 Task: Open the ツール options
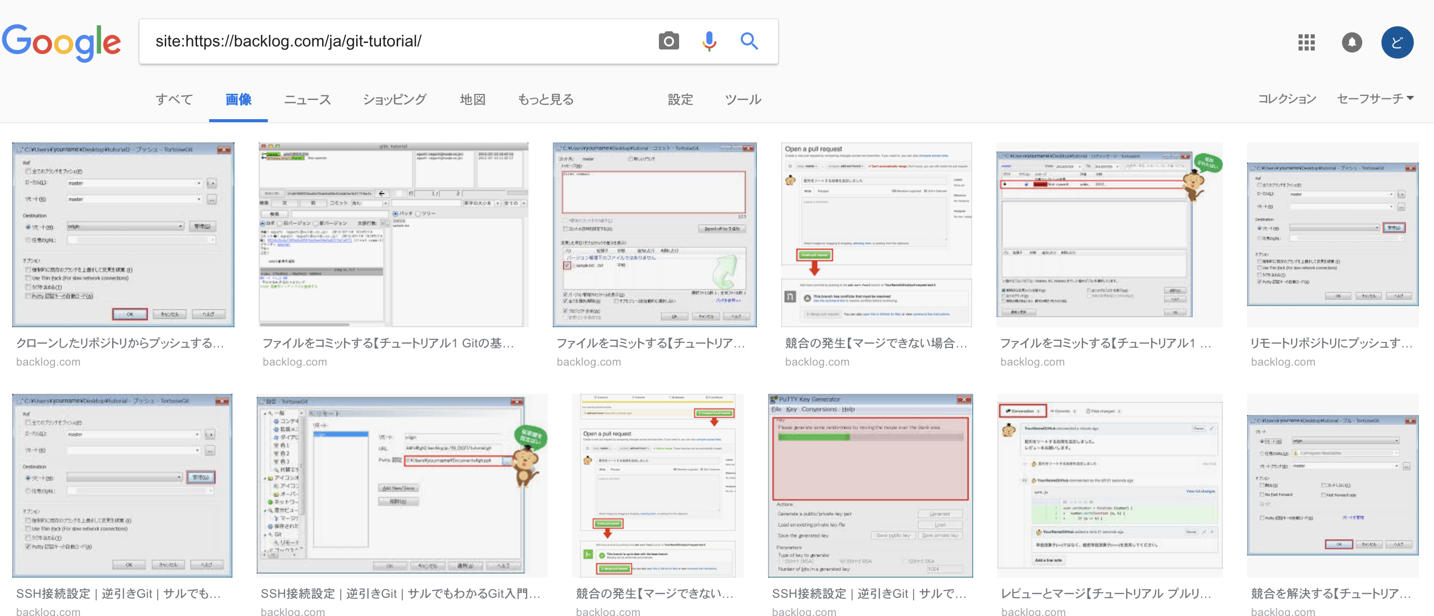click(x=743, y=99)
